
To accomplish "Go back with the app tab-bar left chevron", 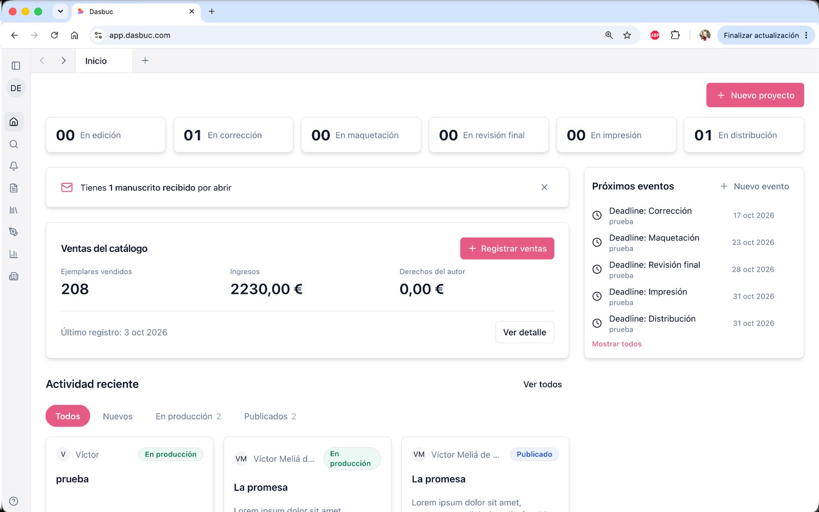I will [42, 61].
